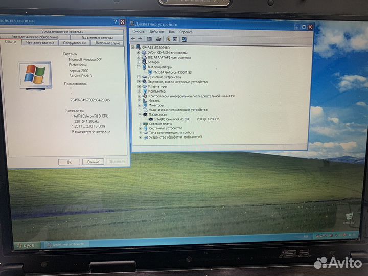Select Мыши и иные указывающие устройства row

(x=178, y=110)
